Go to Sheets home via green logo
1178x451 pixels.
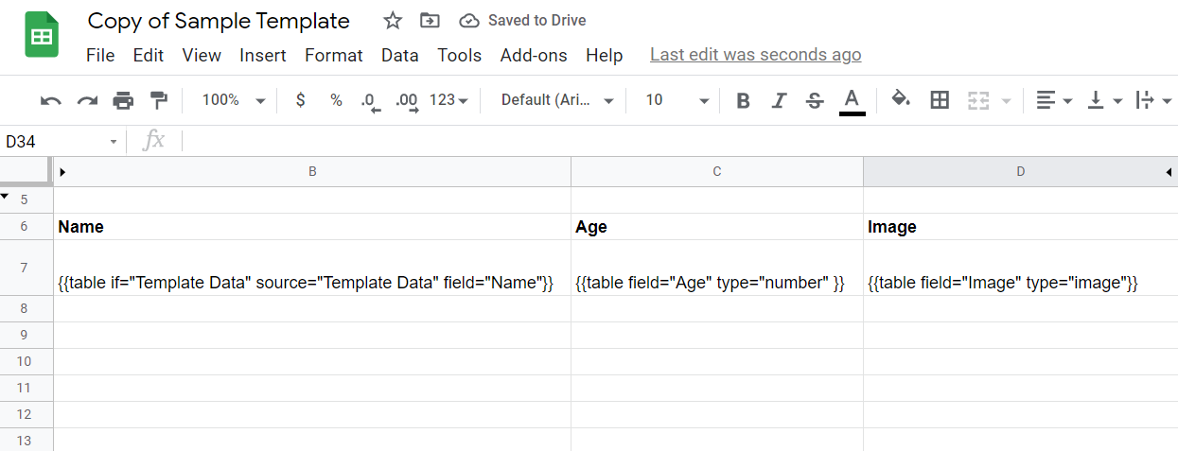[x=42, y=37]
